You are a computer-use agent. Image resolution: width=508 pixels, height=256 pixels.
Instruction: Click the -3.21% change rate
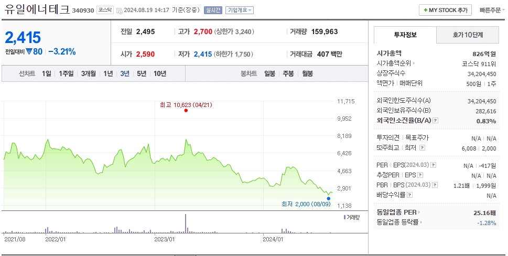click(x=62, y=51)
